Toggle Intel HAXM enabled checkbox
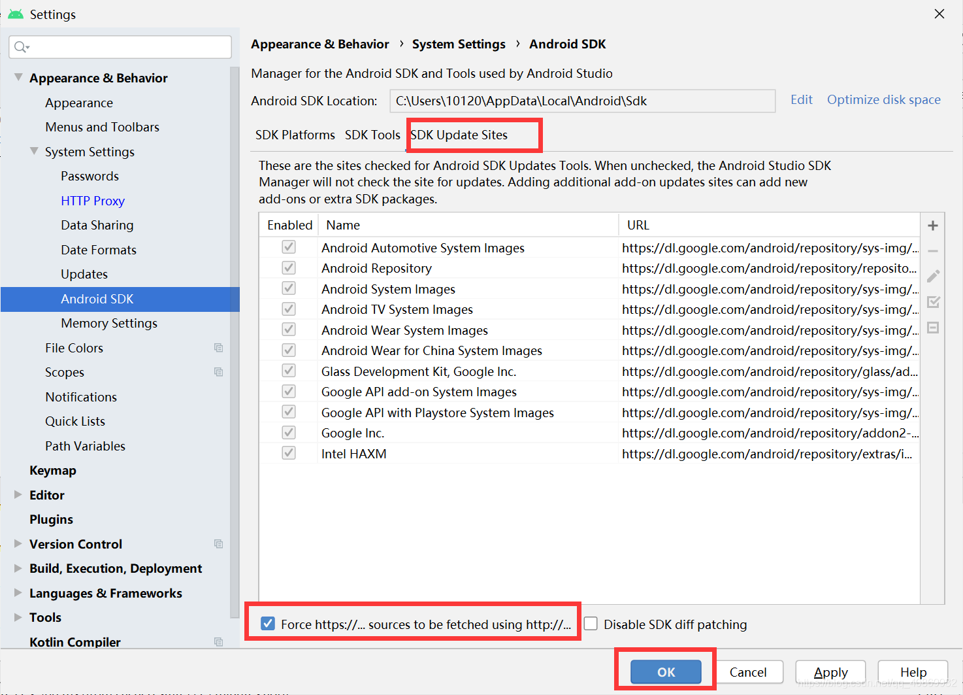The image size is (963, 695). (289, 453)
